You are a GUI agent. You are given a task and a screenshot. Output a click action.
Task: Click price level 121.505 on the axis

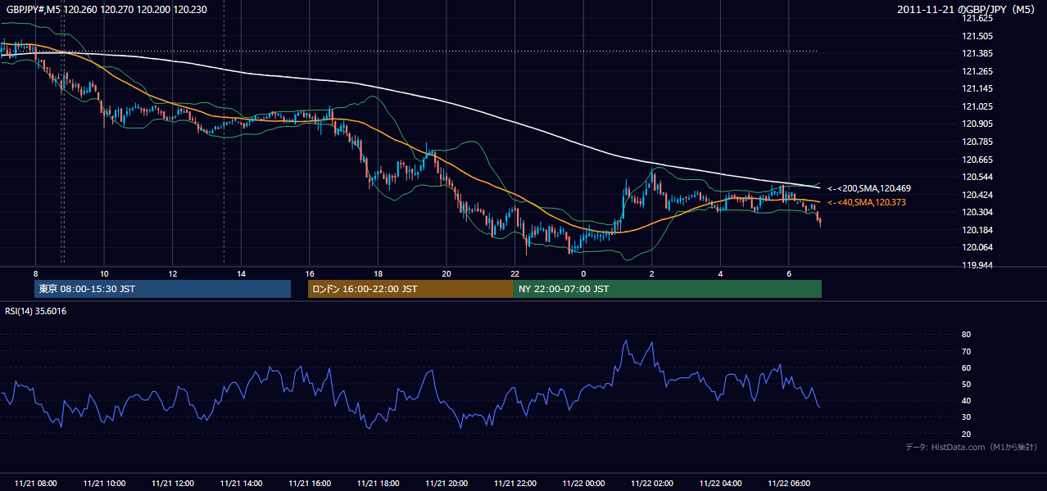[978, 36]
